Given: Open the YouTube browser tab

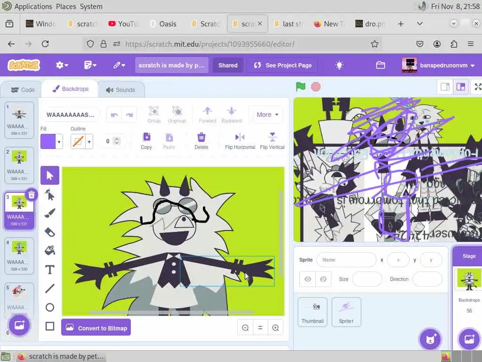Looking at the screenshot, I should click(x=124, y=24).
